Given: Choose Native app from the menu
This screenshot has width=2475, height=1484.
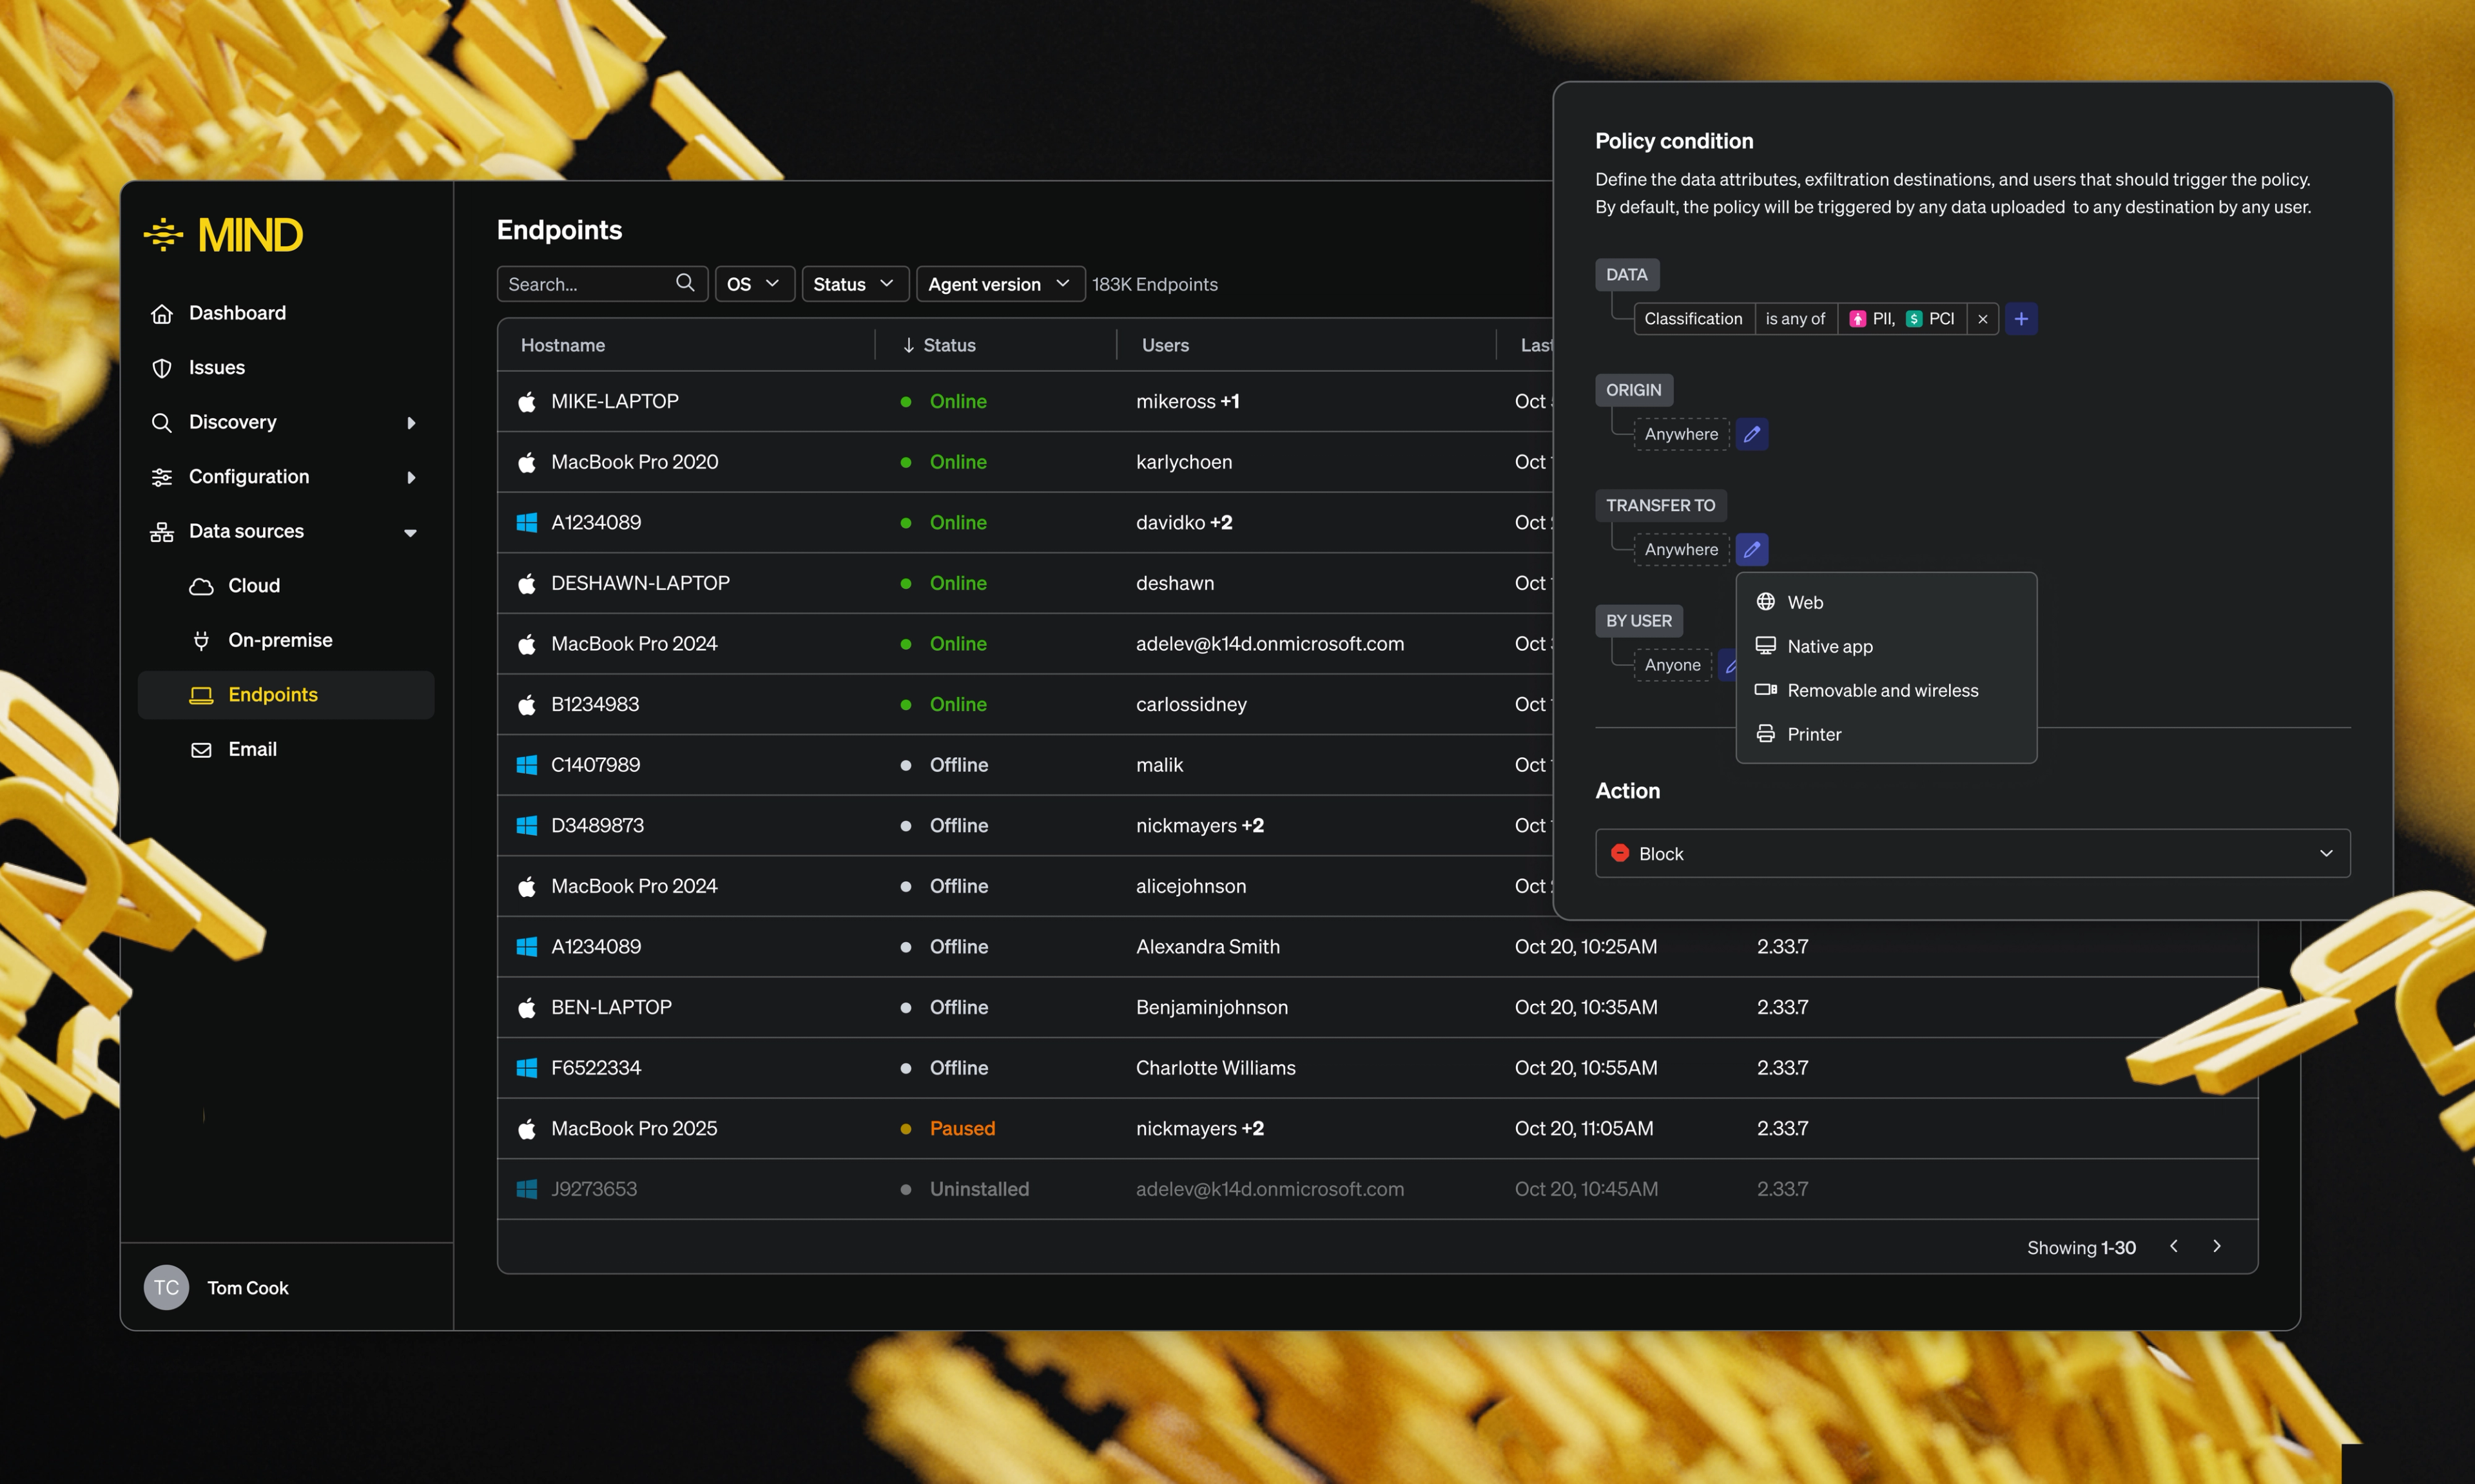Looking at the screenshot, I should click(1829, 646).
